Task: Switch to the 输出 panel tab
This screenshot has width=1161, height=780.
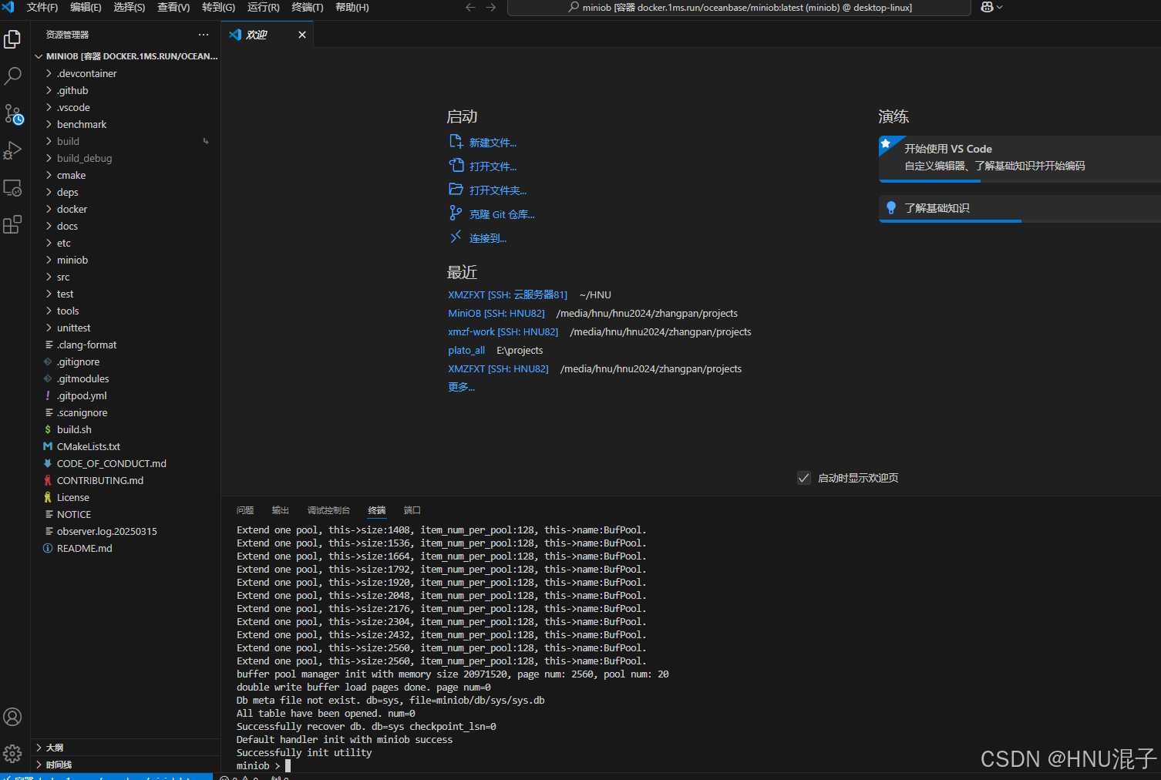Action: tap(280, 510)
